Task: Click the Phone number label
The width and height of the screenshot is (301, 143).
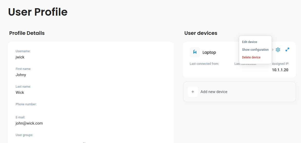Action: click(26, 104)
